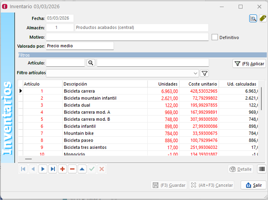
Task: Click the Detalle button
Action: (241, 169)
